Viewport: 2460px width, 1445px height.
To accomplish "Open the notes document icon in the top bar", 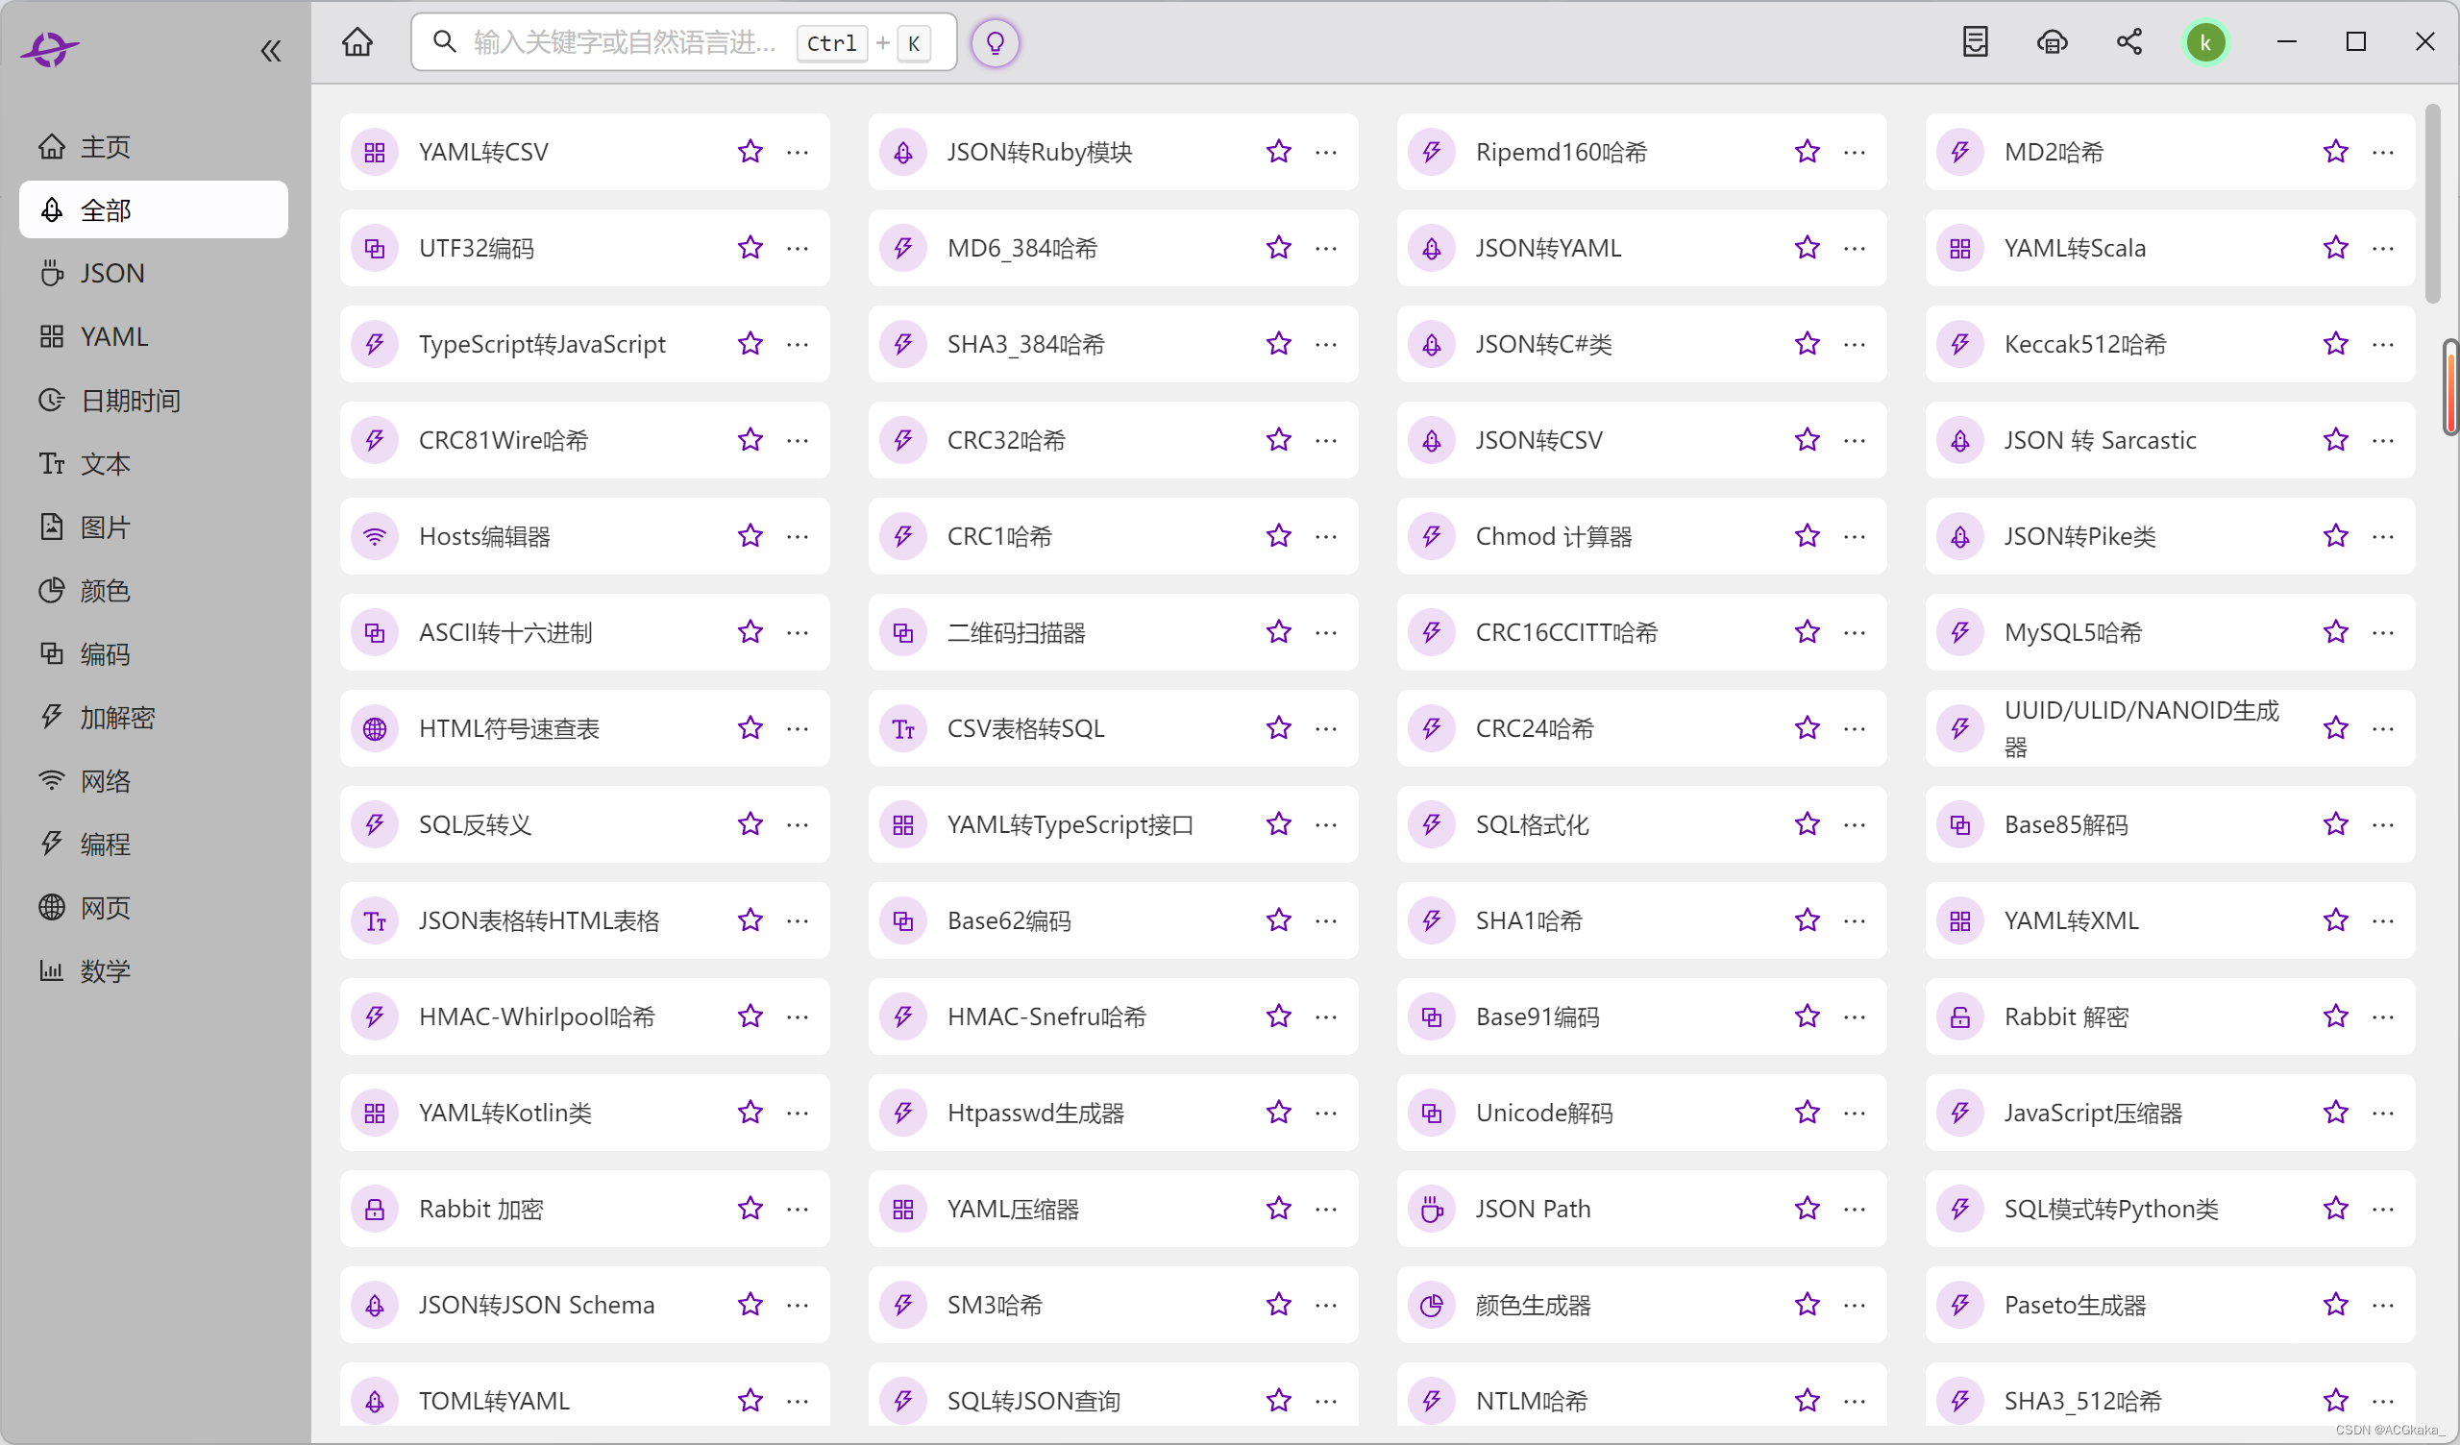I will coord(1975,42).
